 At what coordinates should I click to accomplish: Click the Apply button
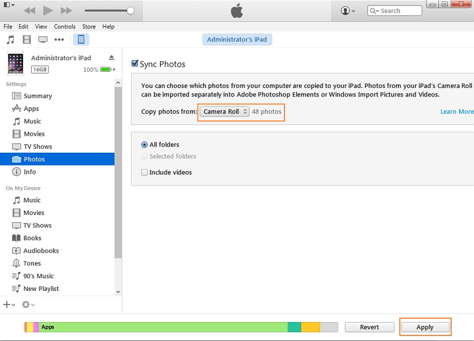[x=425, y=327]
